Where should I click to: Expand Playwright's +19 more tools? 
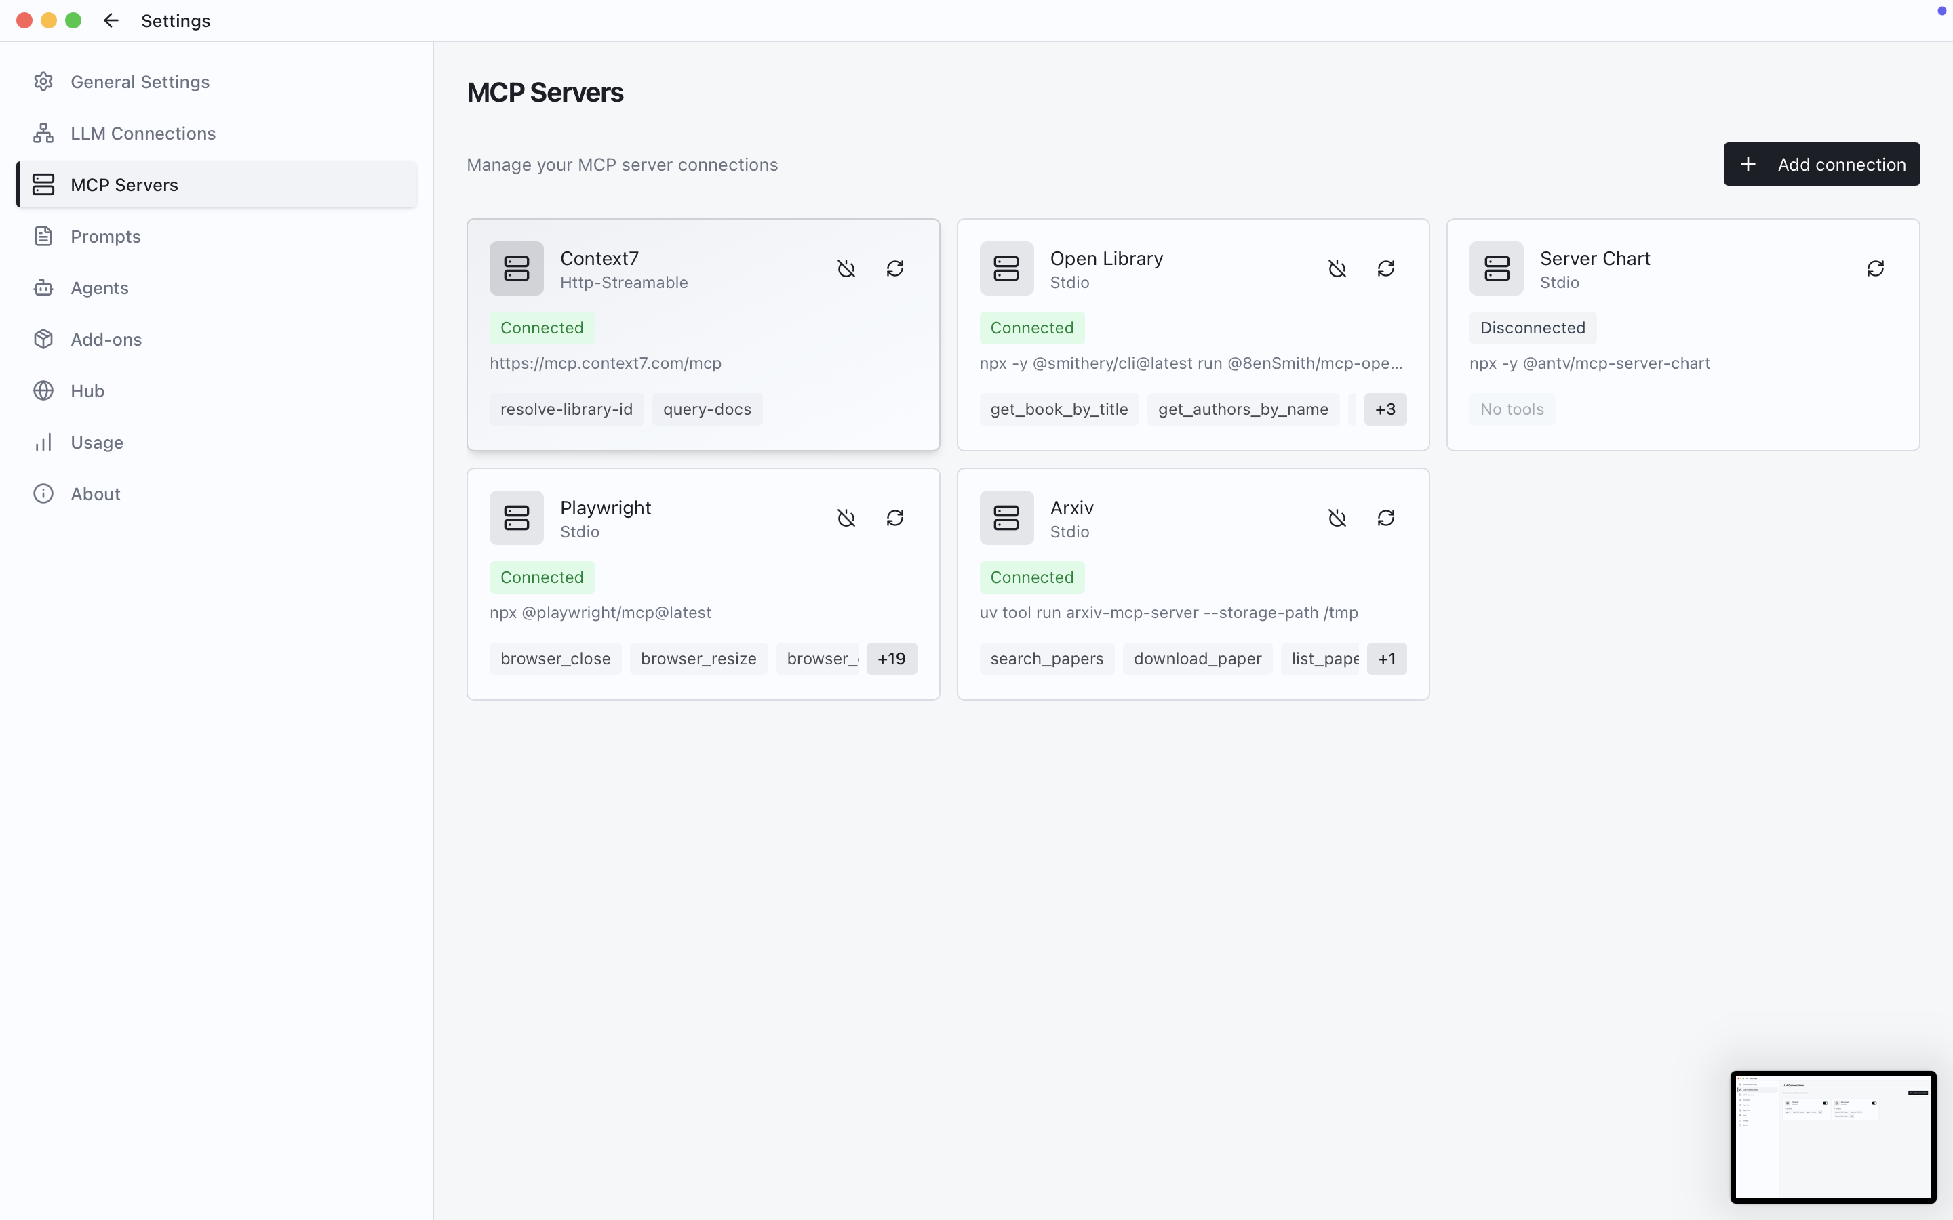pos(891,658)
